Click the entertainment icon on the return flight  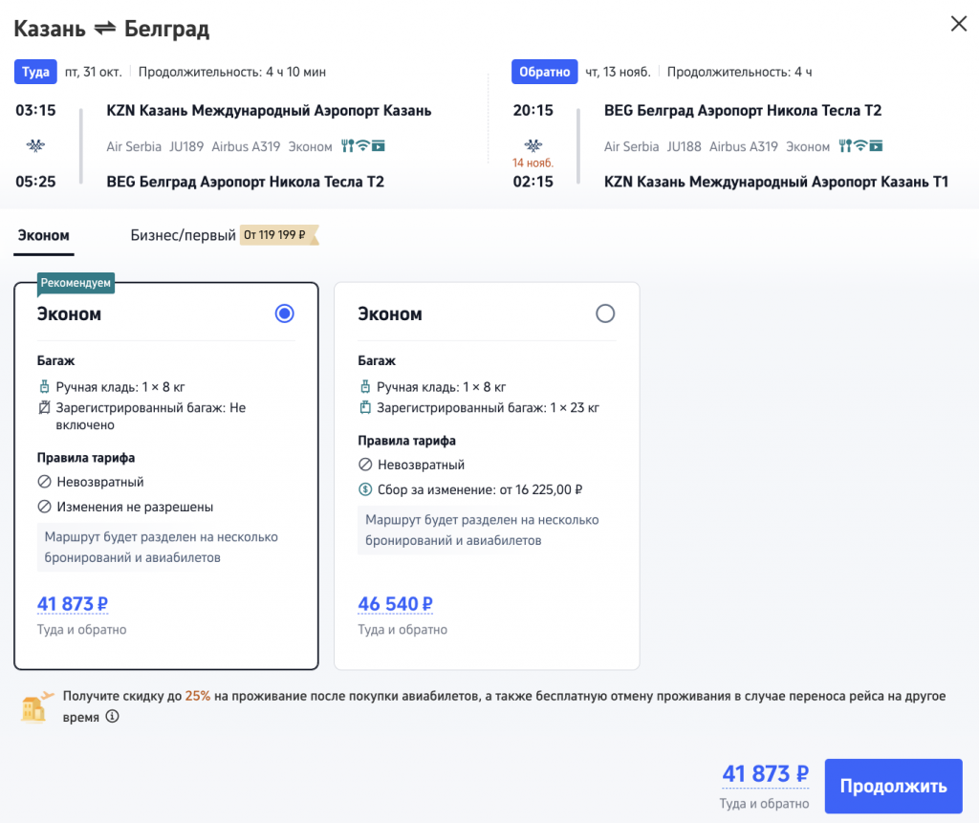click(876, 146)
